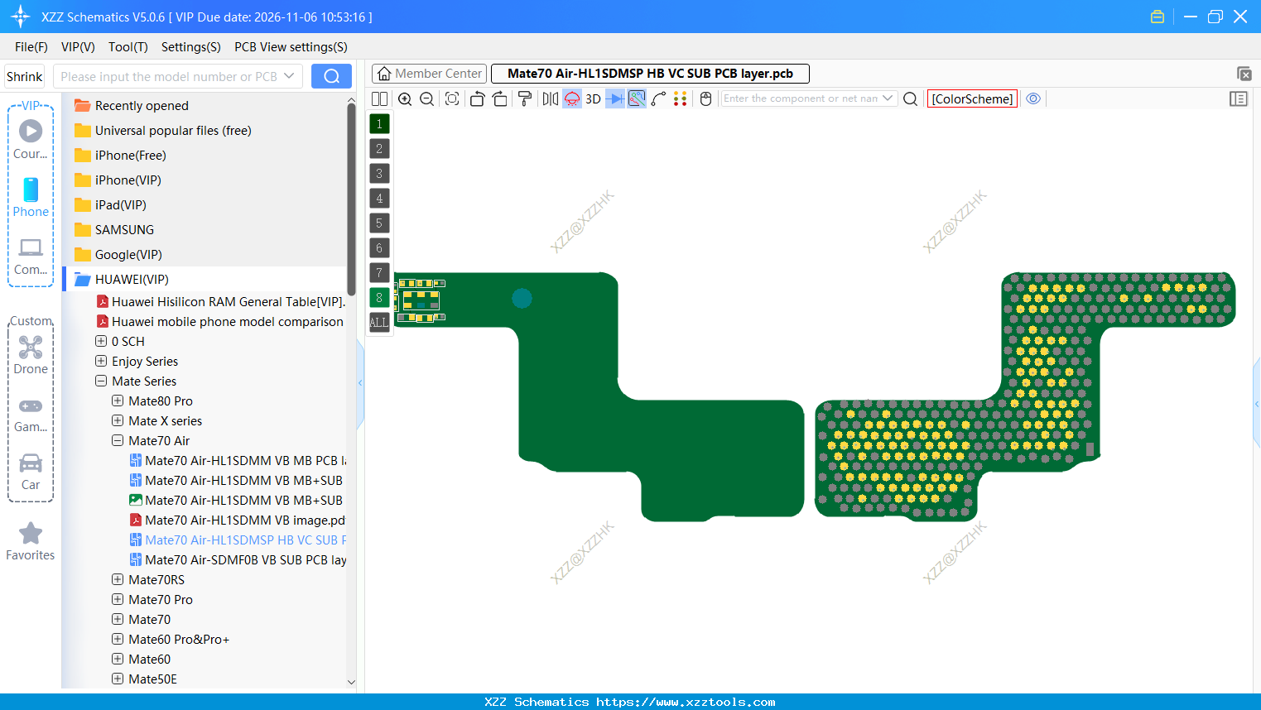Select the zoom in tool

tap(405, 98)
